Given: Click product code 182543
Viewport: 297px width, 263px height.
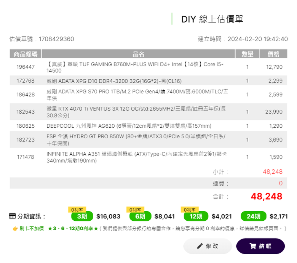Looking at the screenshot, I should point(26,112).
